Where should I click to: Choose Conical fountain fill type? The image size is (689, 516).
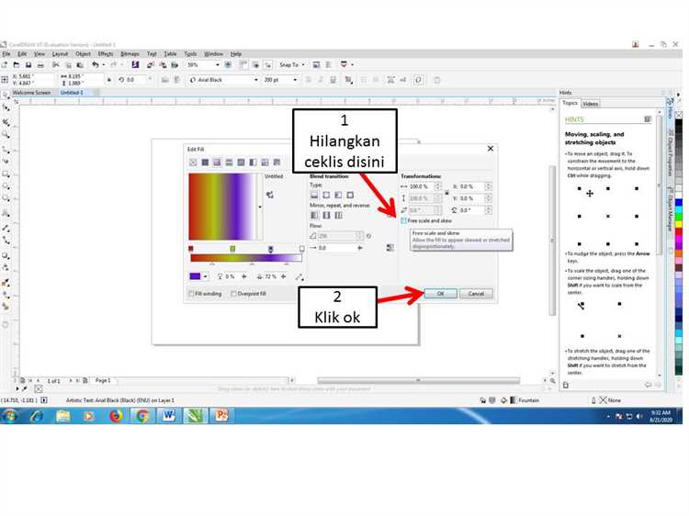(338, 195)
